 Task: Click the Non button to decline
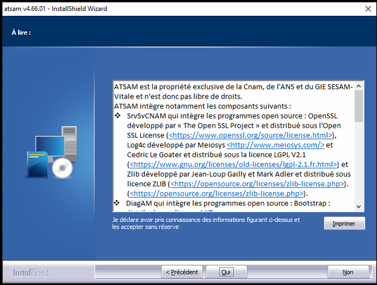(348, 272)
